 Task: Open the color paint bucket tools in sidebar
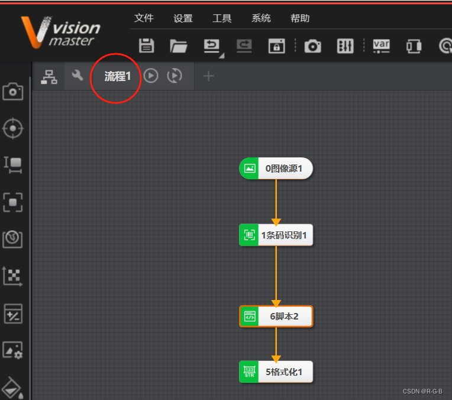tap(12, 388)
